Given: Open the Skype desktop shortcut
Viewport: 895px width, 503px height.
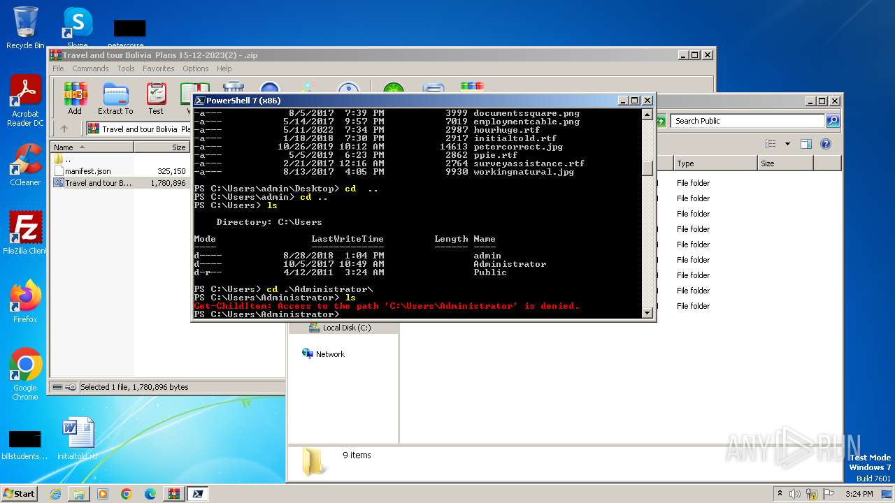Looking at the screenshot, I should coord(77,28).
